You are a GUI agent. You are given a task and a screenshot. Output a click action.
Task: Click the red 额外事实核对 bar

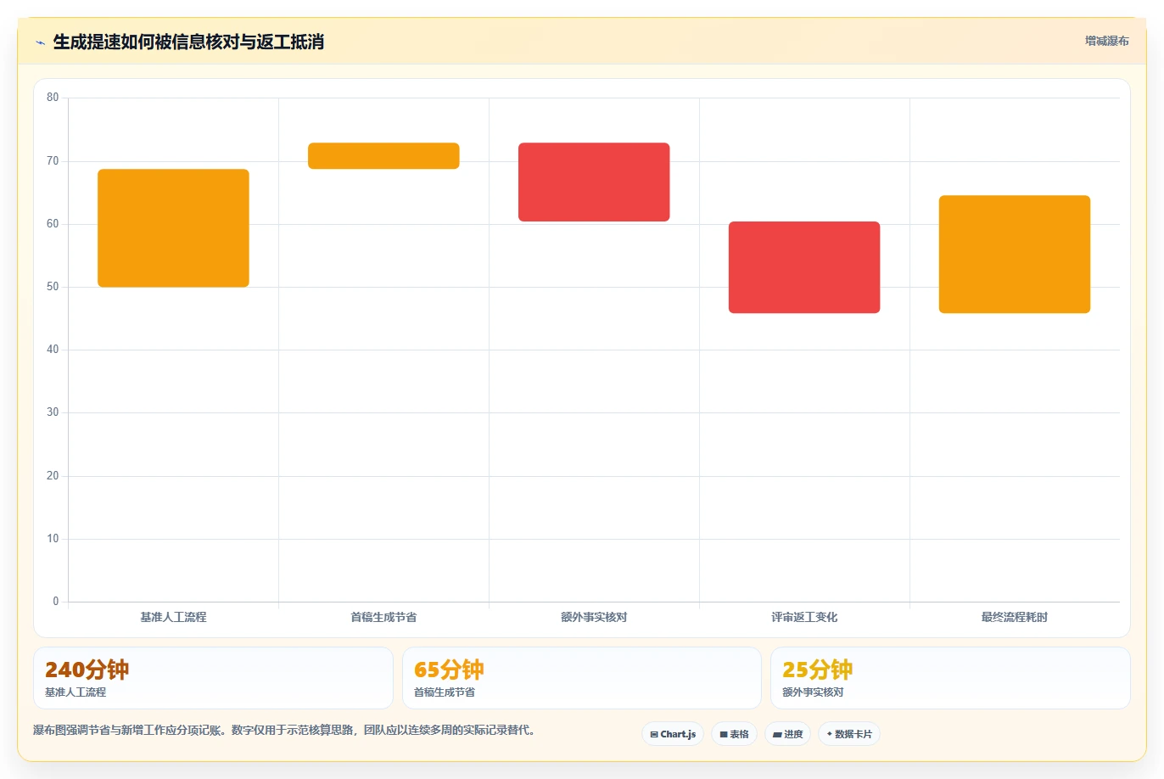click(x=594, y=182)
